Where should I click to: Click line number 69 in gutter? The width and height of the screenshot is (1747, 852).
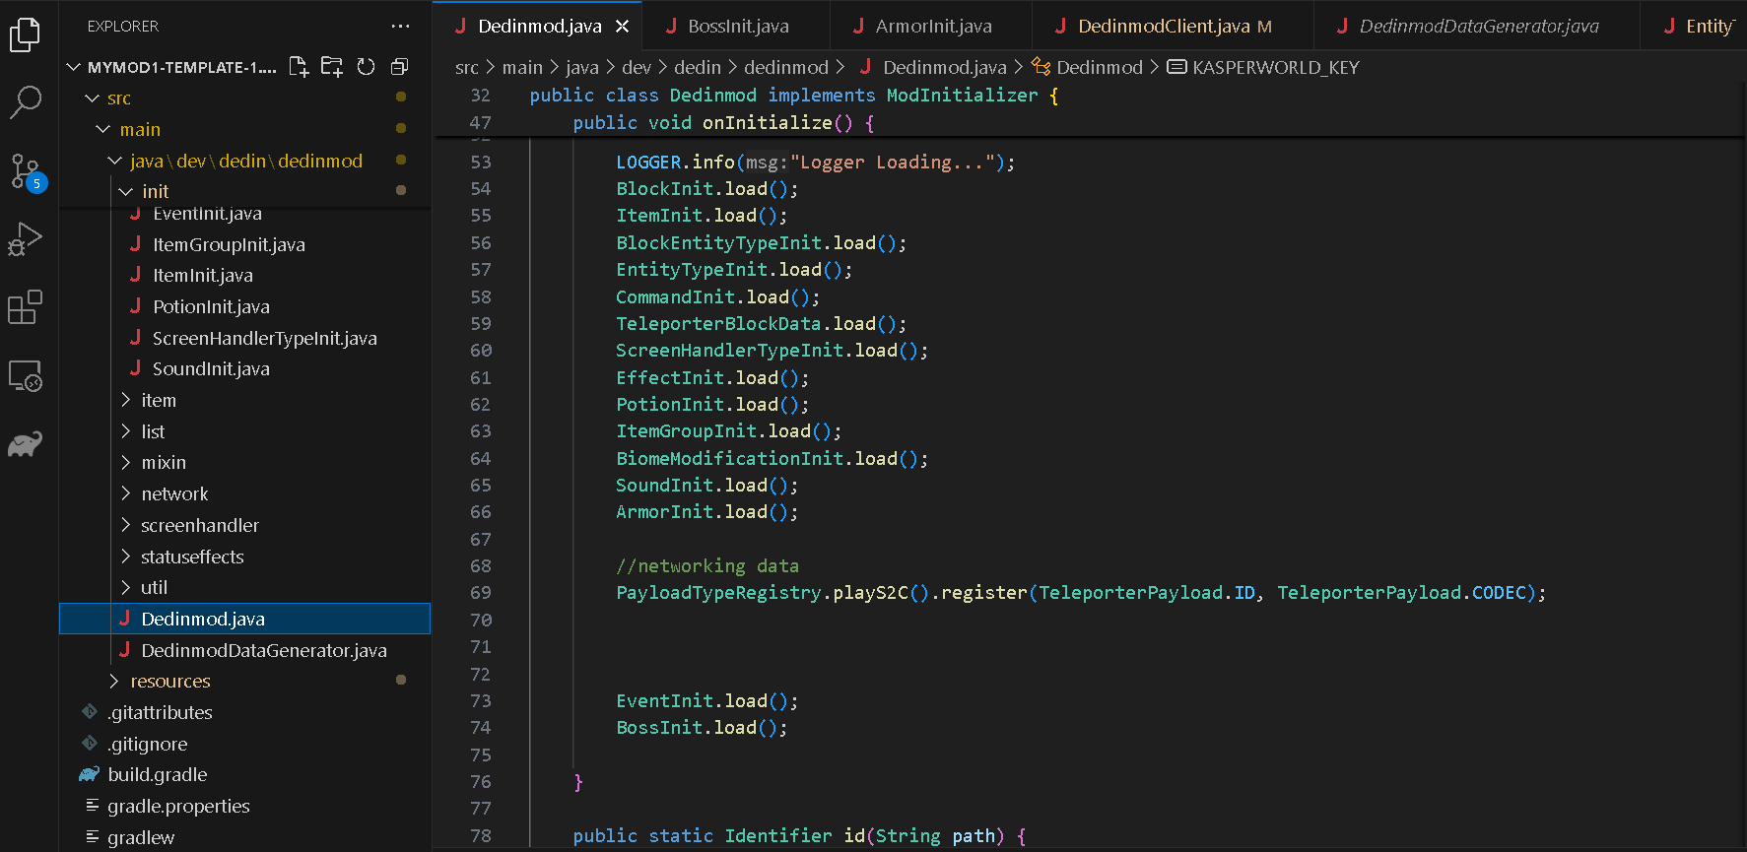tap(480, 593)
